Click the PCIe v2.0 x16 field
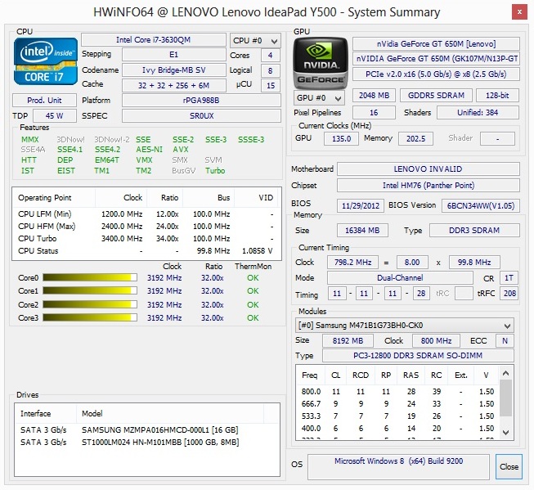This screenshot has height=490, width=534. (436, 74)
